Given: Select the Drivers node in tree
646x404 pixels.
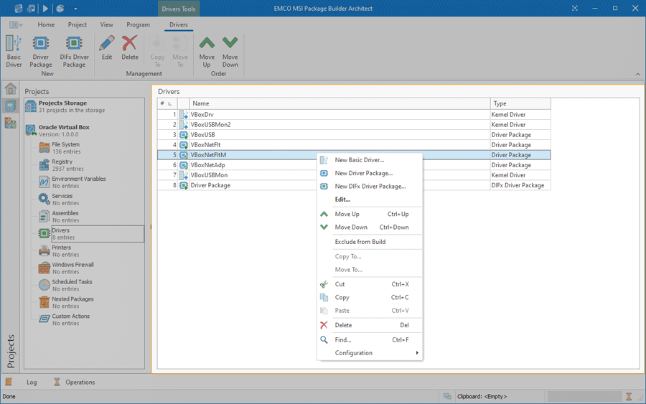Looking at the screenshot, I should tap(98, 233).
